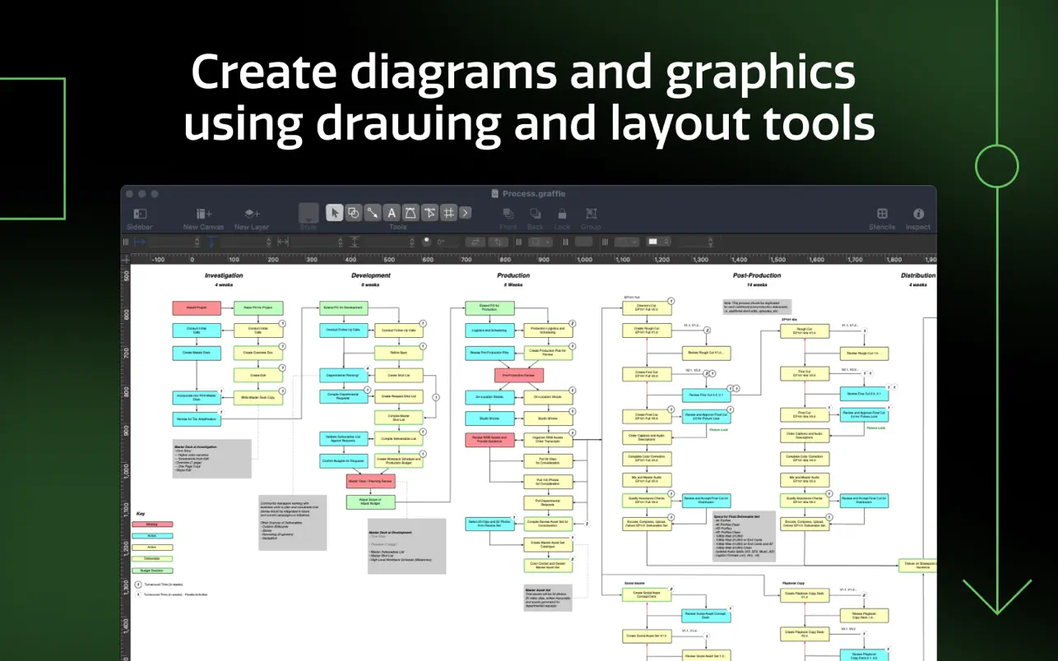Screen dimensions: 1058x661
Task: Open the Stencils library
Action: click(880, 214)
